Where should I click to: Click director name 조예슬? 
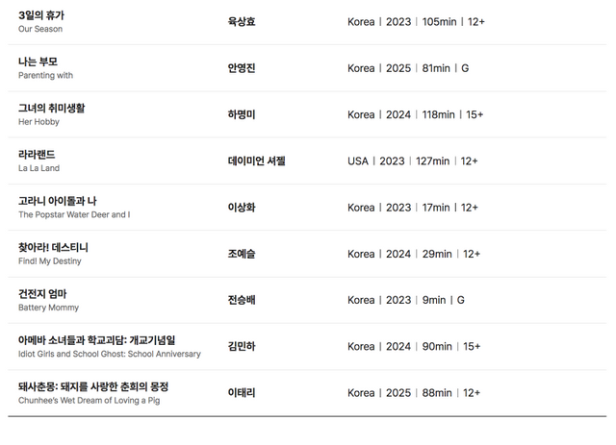(242, 254)
